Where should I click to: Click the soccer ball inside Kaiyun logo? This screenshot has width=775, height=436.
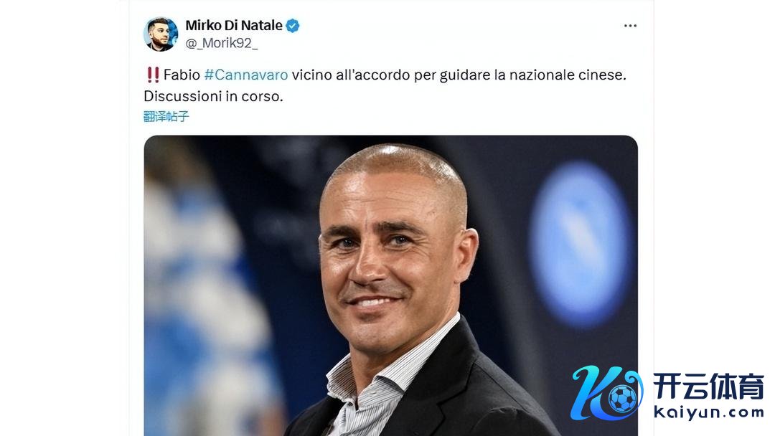click(x=622, y=399)
